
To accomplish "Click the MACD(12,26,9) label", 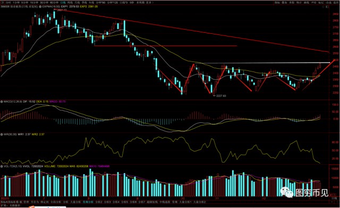I will click(12, 102).
